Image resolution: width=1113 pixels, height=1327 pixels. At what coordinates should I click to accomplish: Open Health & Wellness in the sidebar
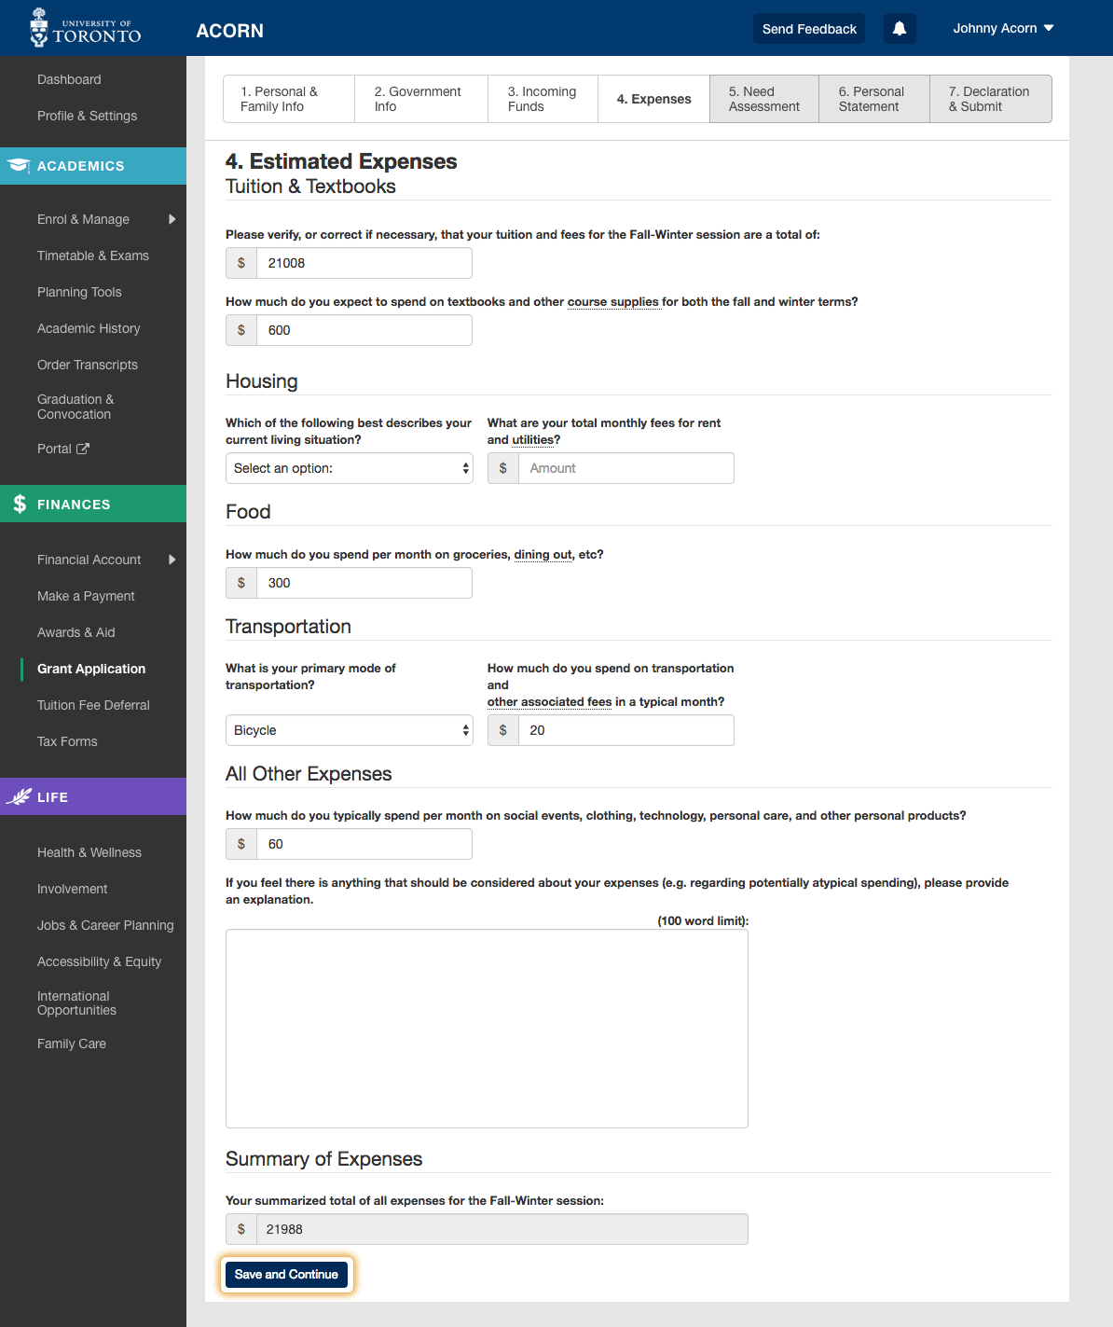[89, 852]
